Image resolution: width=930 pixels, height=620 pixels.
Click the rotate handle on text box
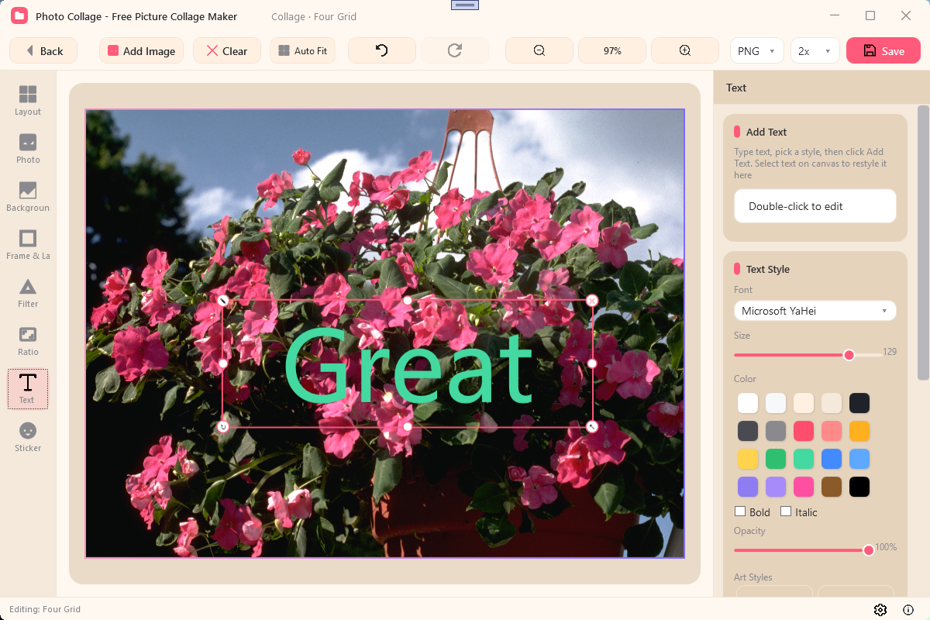(223, 427)
